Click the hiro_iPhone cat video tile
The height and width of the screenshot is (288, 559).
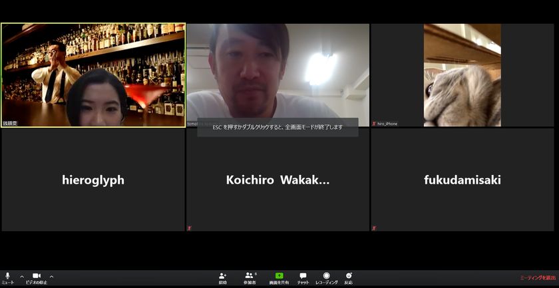click(462, 74)
